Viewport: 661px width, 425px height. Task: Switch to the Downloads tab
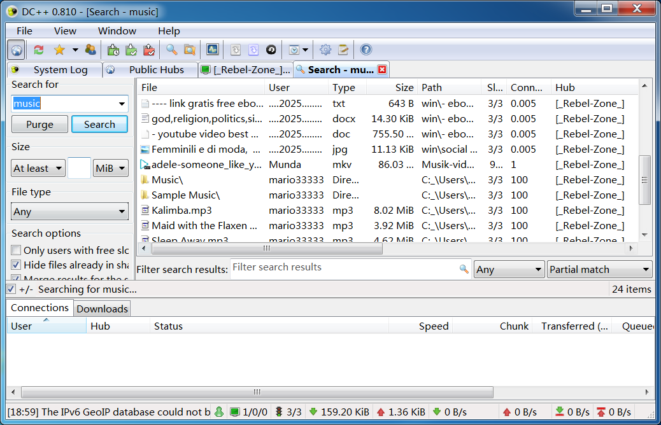[x=103, y=309]
